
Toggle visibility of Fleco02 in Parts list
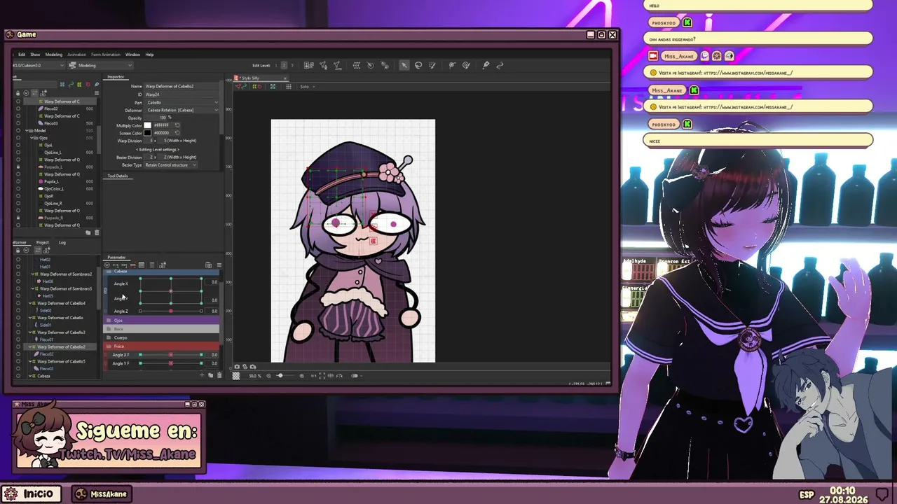(x=18, y=108)
